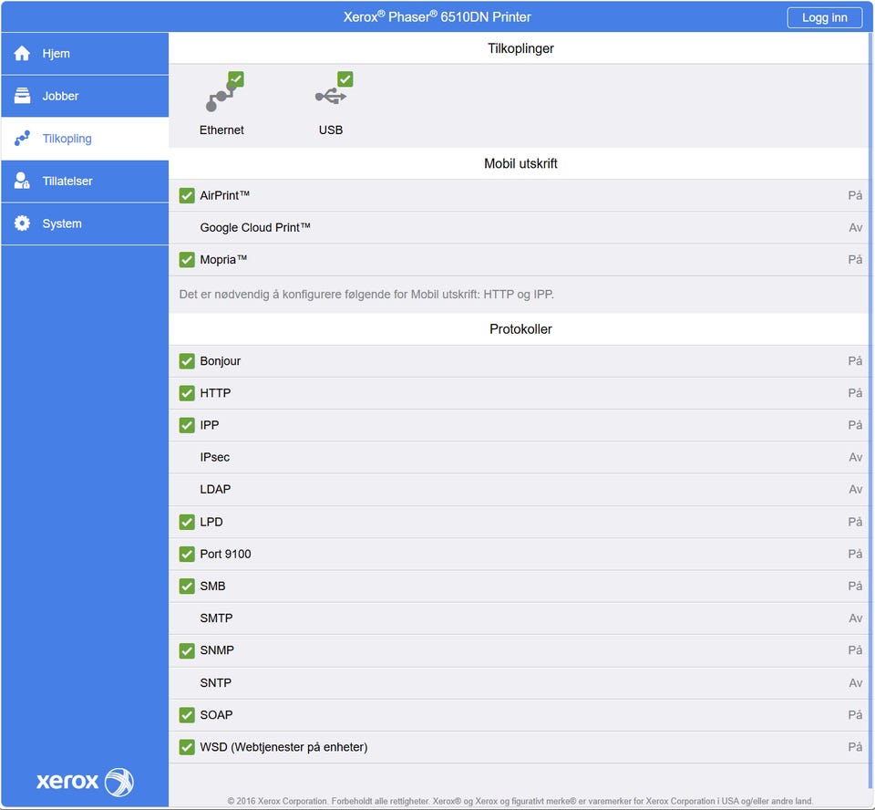Click the SOAP label
The height and width of the screenshot is (810, 875).
(216, 715)
